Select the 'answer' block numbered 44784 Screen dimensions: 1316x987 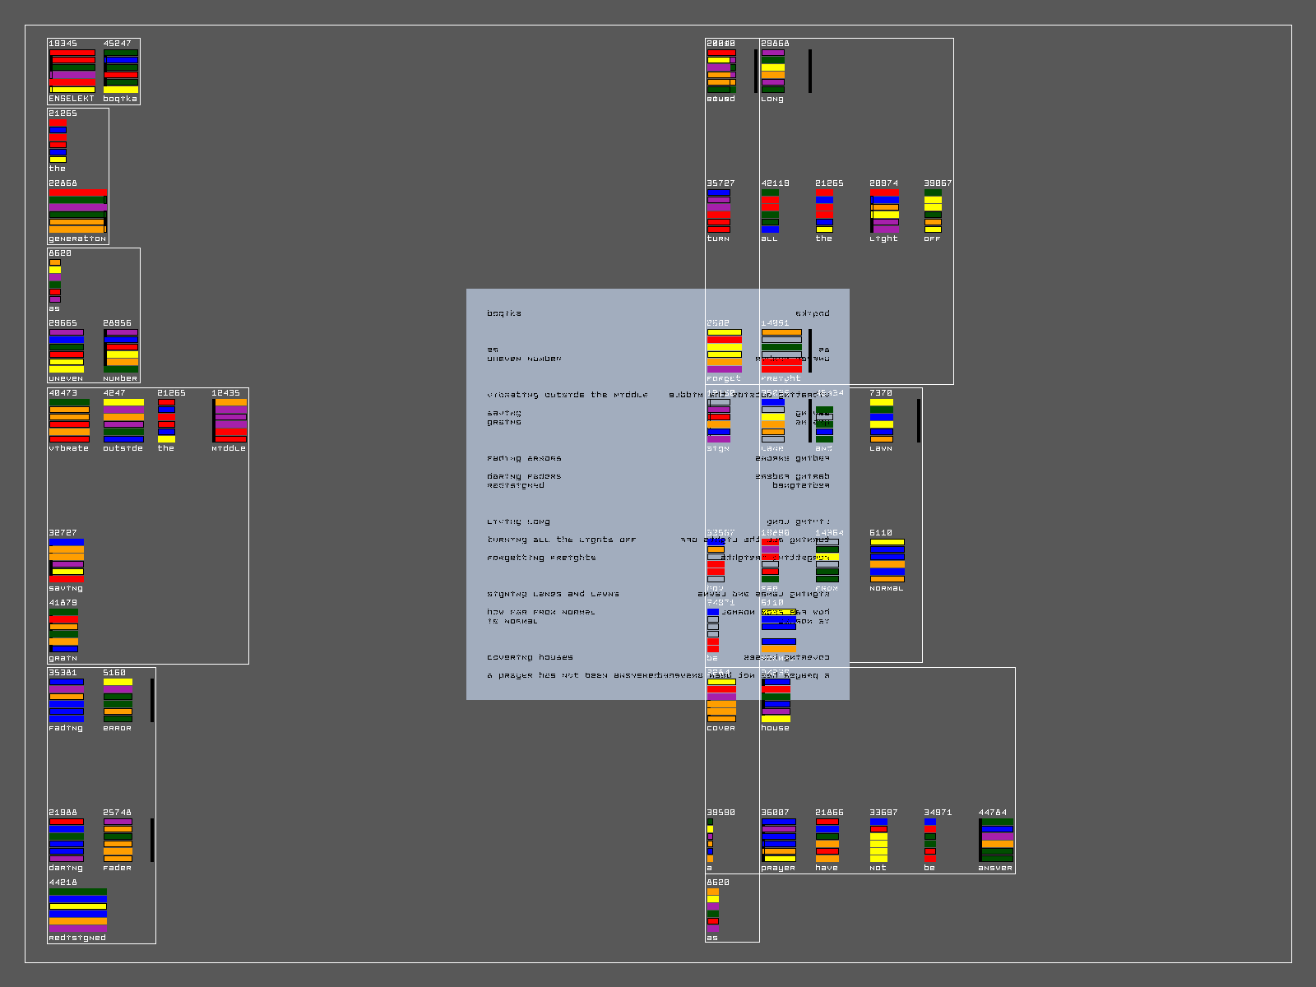pos(996,841)
